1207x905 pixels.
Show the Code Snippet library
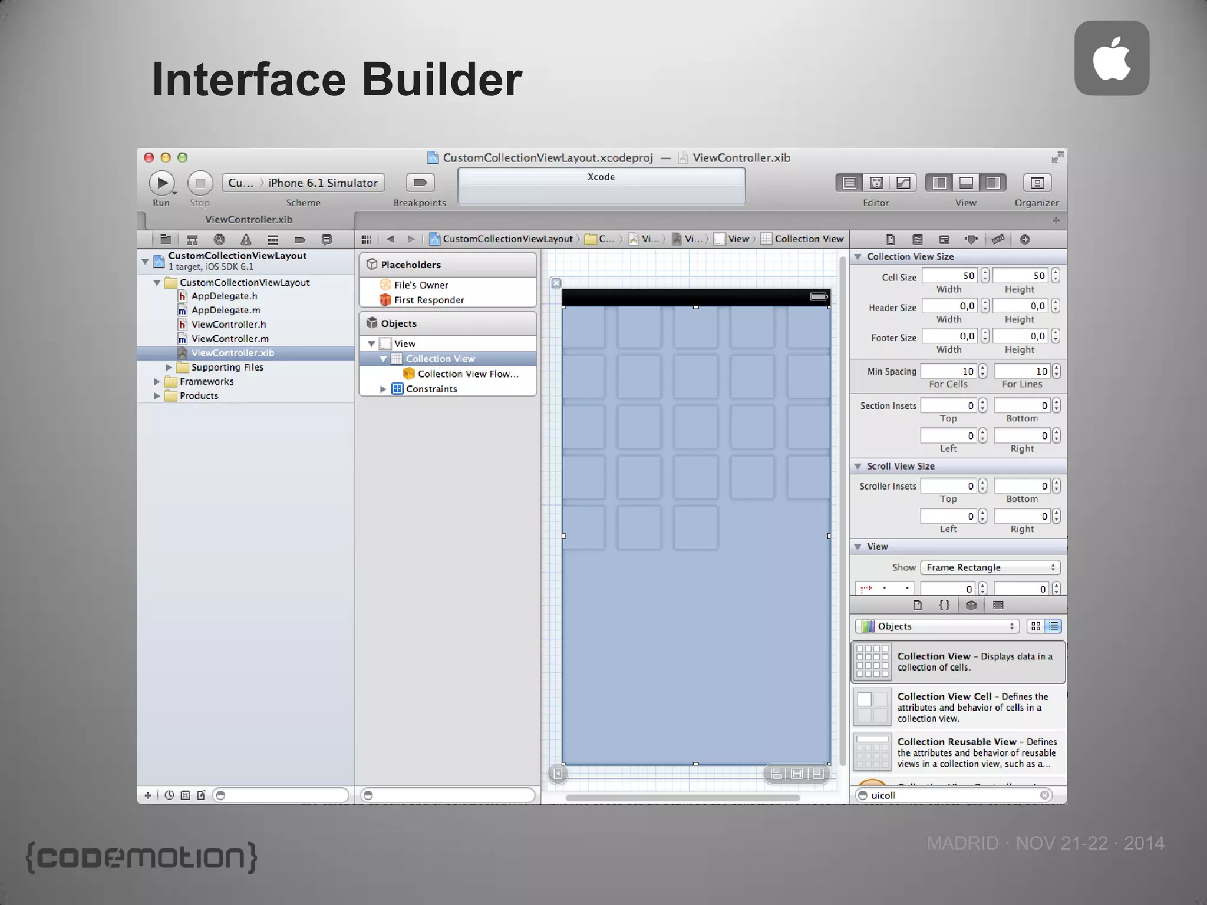944,605
